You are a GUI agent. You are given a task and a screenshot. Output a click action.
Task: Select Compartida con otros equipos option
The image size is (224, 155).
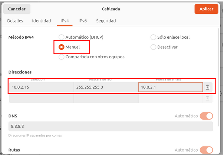coord(62,57)
